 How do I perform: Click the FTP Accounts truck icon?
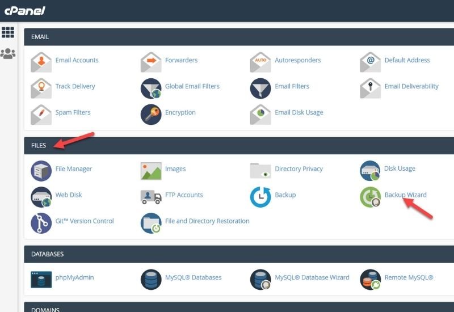(151, 197)
